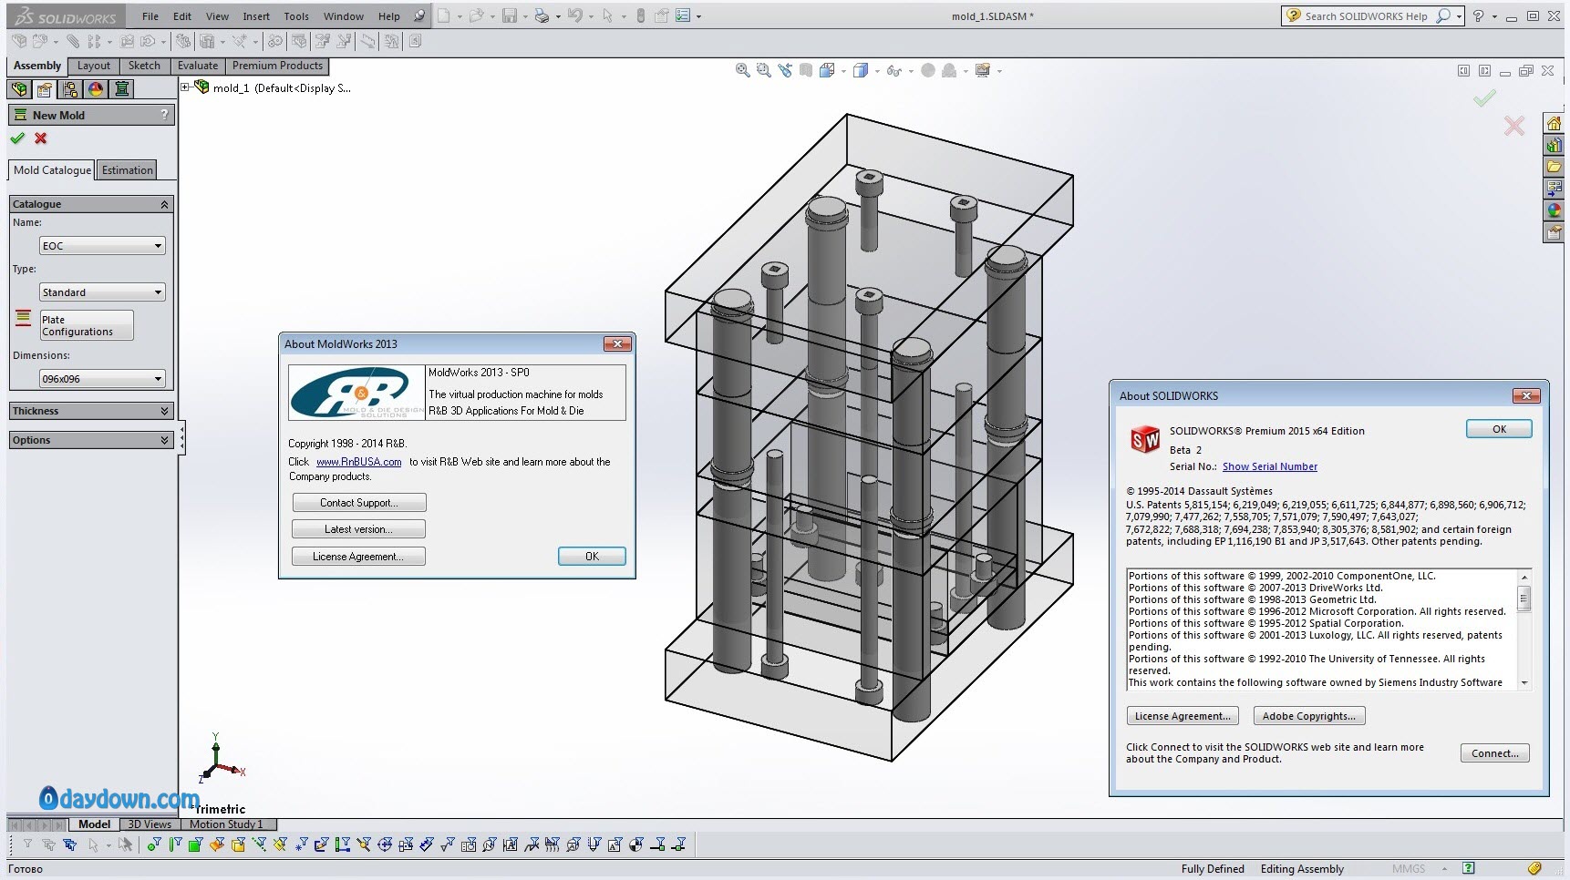Expand the mold_1 tree node

pyautogui.click(x=185, y=87)
